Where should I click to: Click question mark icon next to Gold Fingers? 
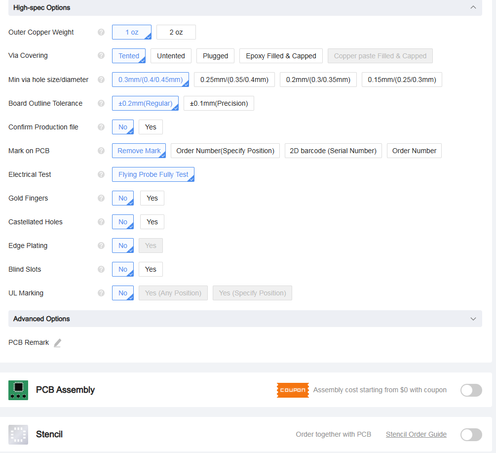[101, 198]
